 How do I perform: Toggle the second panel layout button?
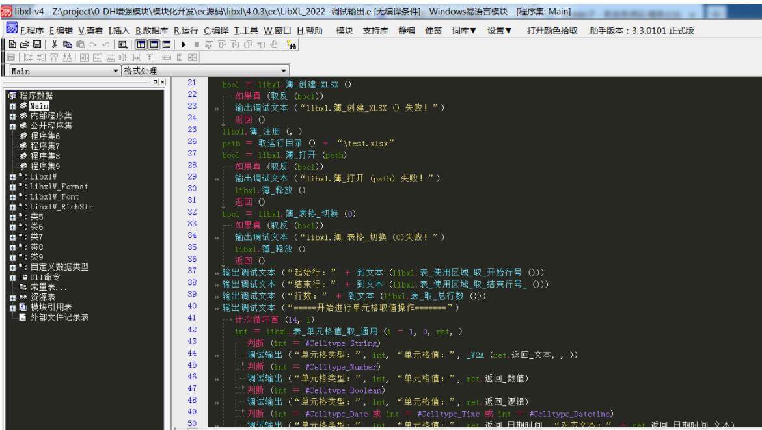[x=154, y=44]
